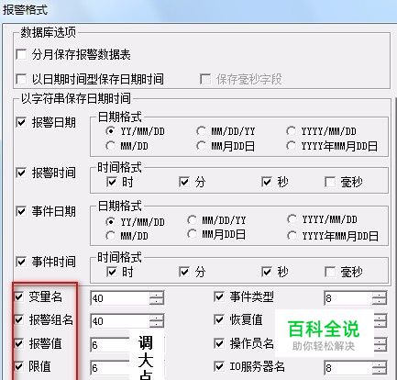Enable 毫秒 in 报警时间 format
Image resolution: width=397 pixels, height=380 pixels.
(x=330, y=182)
